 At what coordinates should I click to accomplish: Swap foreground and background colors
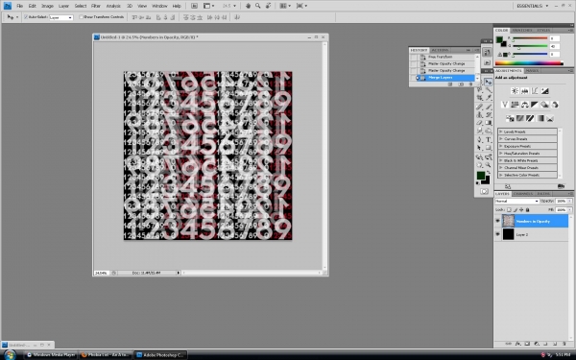(x=489, y=172)
